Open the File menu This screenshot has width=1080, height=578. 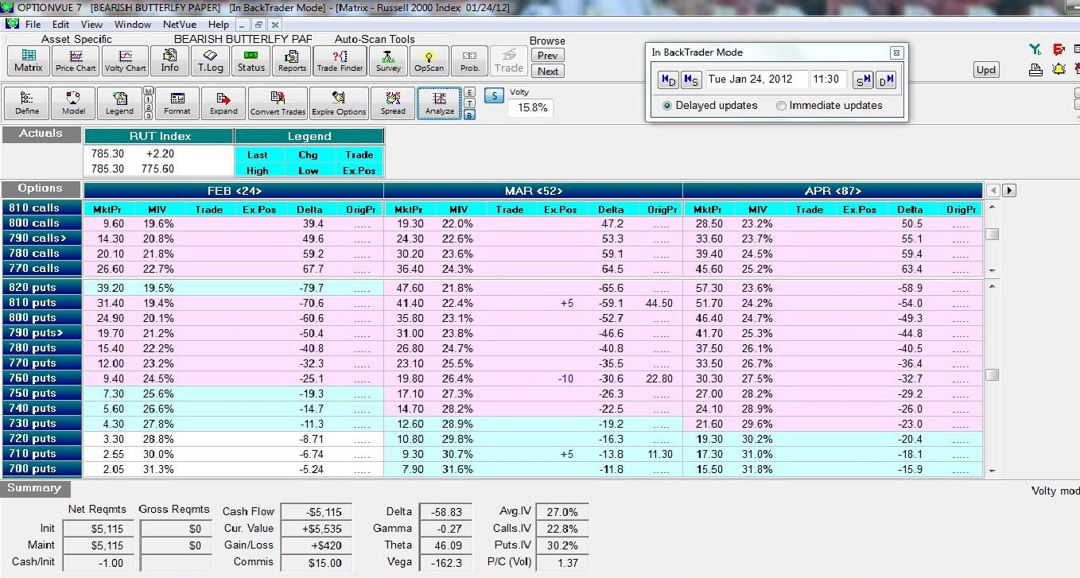pyautogui.click(x=33, y=24)
